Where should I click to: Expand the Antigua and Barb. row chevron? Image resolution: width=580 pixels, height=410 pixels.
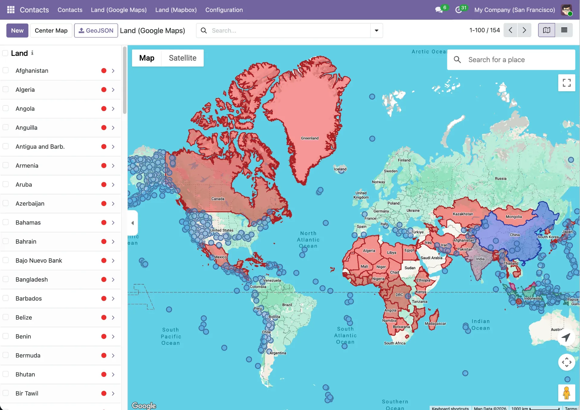(113, 147)
